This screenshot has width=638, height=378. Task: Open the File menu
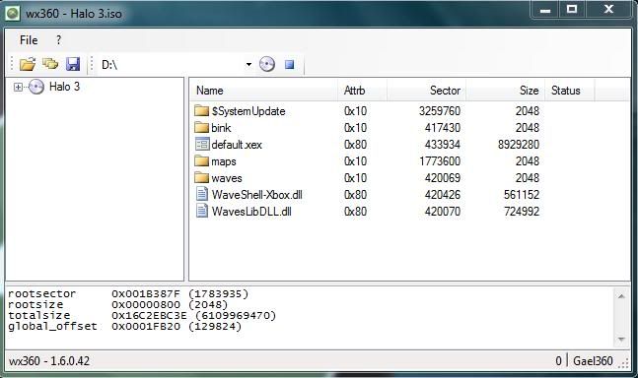(29, 40)
